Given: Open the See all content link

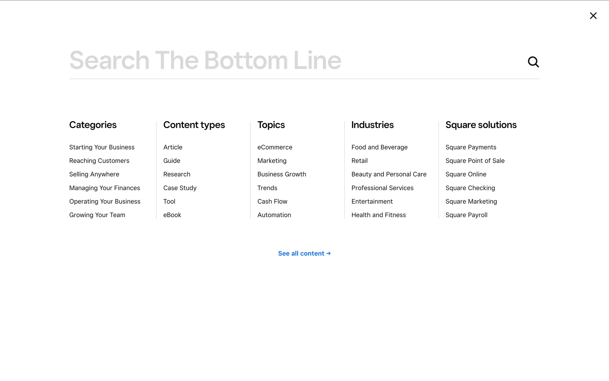Looking at the screenshot, I should [x=304, y=253].
